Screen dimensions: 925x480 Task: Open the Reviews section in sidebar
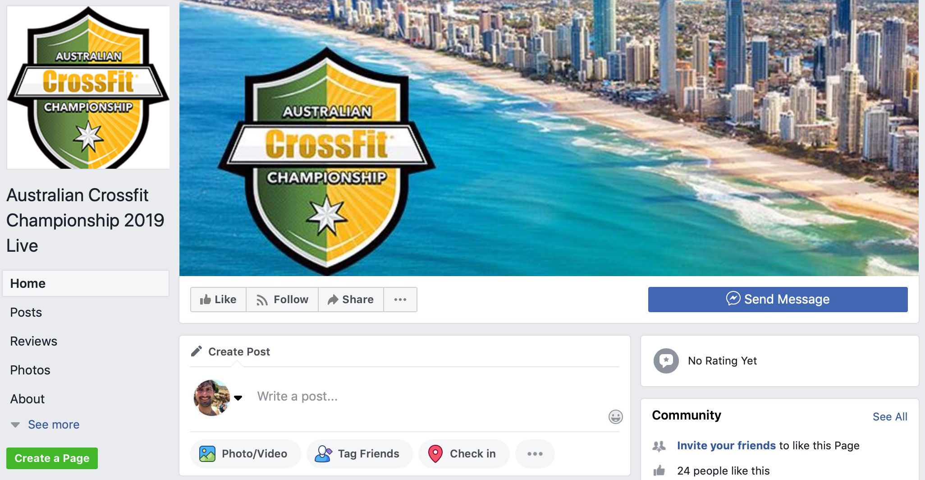(x=34, y=341)
